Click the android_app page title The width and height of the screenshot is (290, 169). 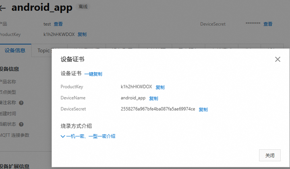coord(42,8)
